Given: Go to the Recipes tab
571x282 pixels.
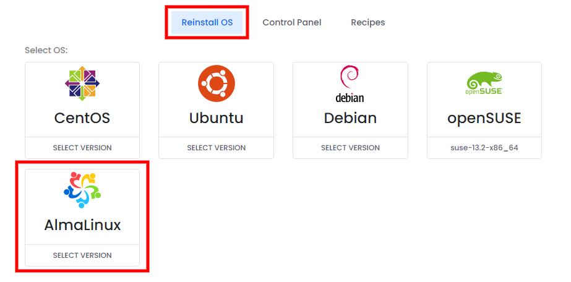Looking at the screenshot, I should coord(368,22).
